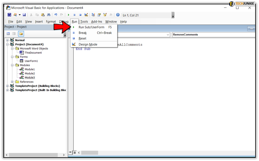Open toolbar options overflow arrow

pos(173,15)
